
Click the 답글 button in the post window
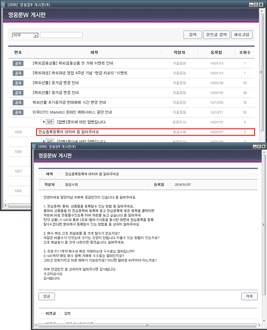point(47,296)
